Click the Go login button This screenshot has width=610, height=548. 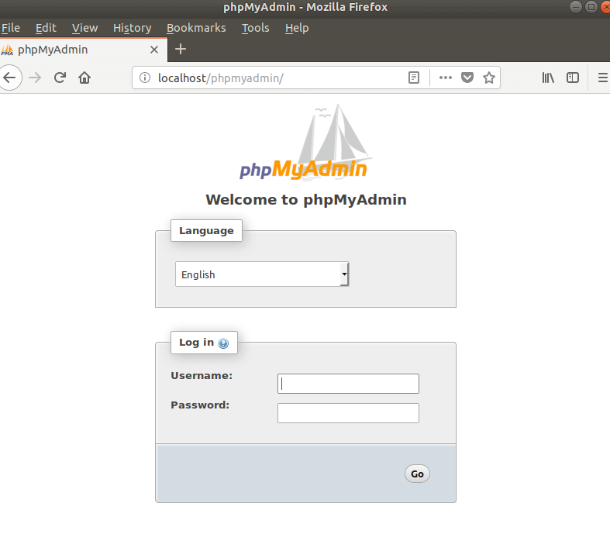coord(417,474)
